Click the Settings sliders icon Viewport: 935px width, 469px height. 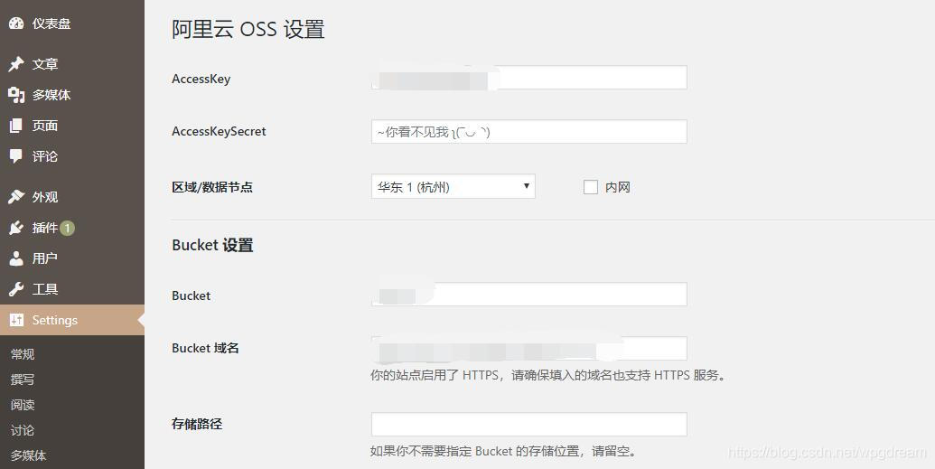(16, 320)
